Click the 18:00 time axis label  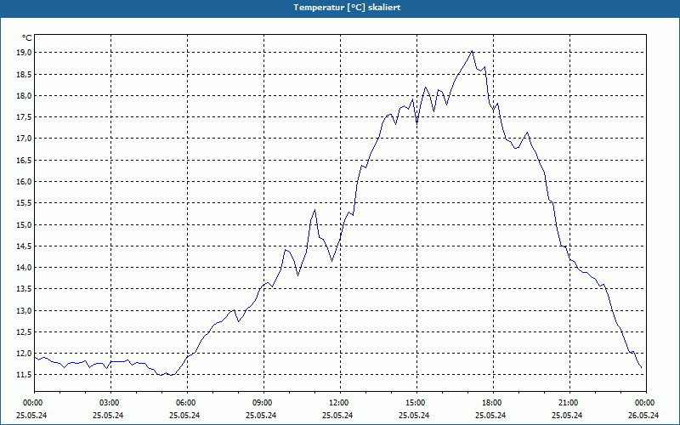493,403
